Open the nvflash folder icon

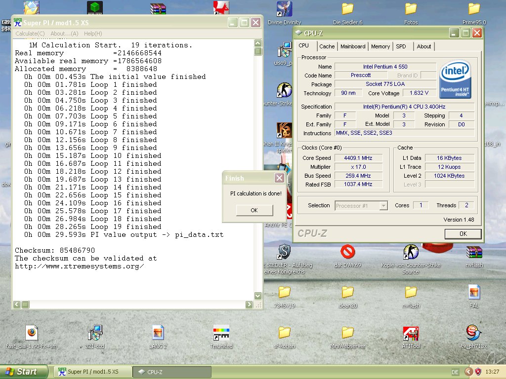coord(411,292)
